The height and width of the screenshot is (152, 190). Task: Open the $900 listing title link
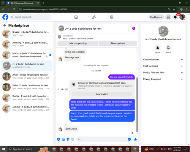coord(78,38)
